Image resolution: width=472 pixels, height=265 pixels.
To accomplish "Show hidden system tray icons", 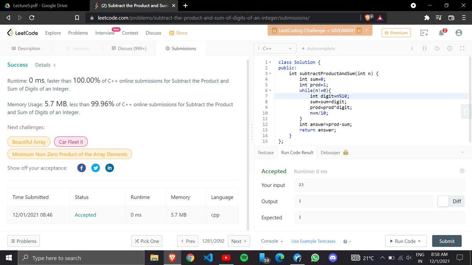I will pyautogui.click(x=382, y=258).
